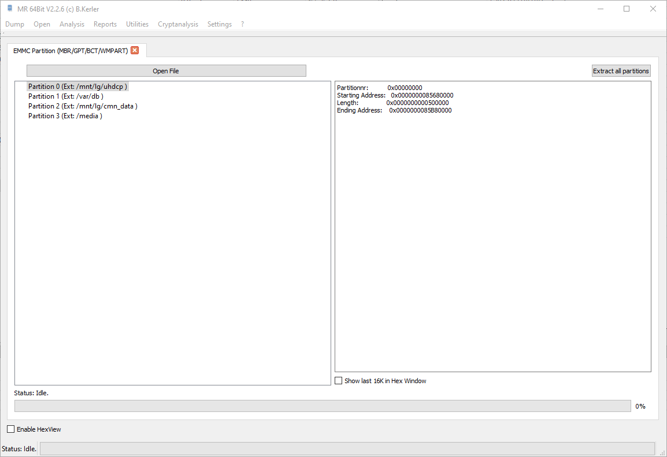This screenshot has height=457, width=667.
Task: Enable the HexView checkbox
Action: pyautogui.click(x=11, y=429)
